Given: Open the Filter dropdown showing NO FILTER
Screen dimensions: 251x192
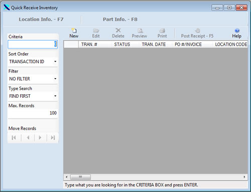Looking at the screenshot, I should coord(33,79).
